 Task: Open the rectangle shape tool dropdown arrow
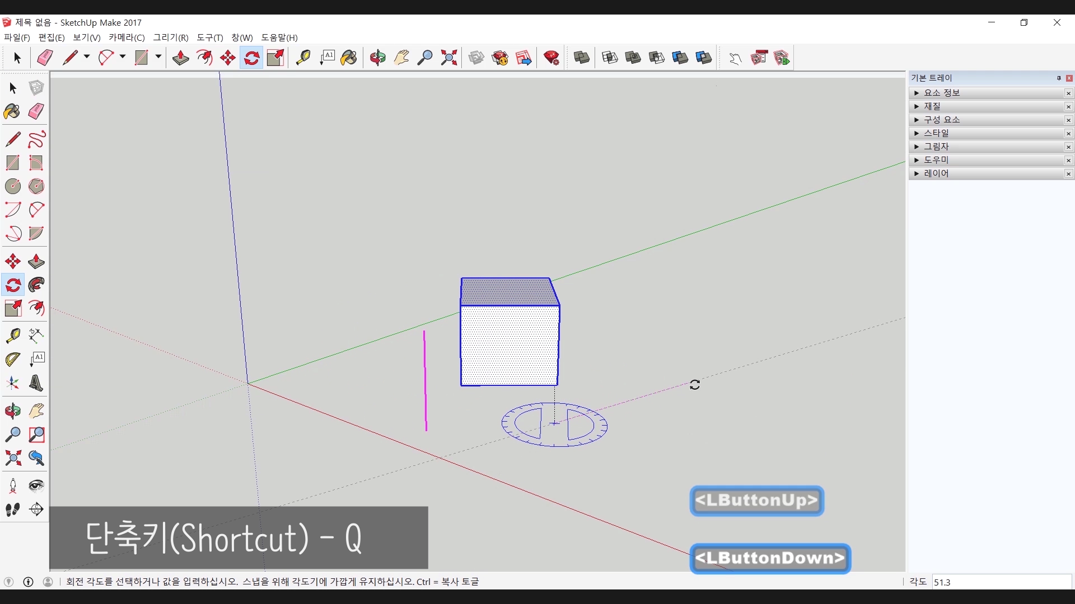tap(158, 57)
